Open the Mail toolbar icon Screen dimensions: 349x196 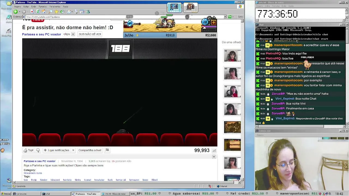coord(69,12)
